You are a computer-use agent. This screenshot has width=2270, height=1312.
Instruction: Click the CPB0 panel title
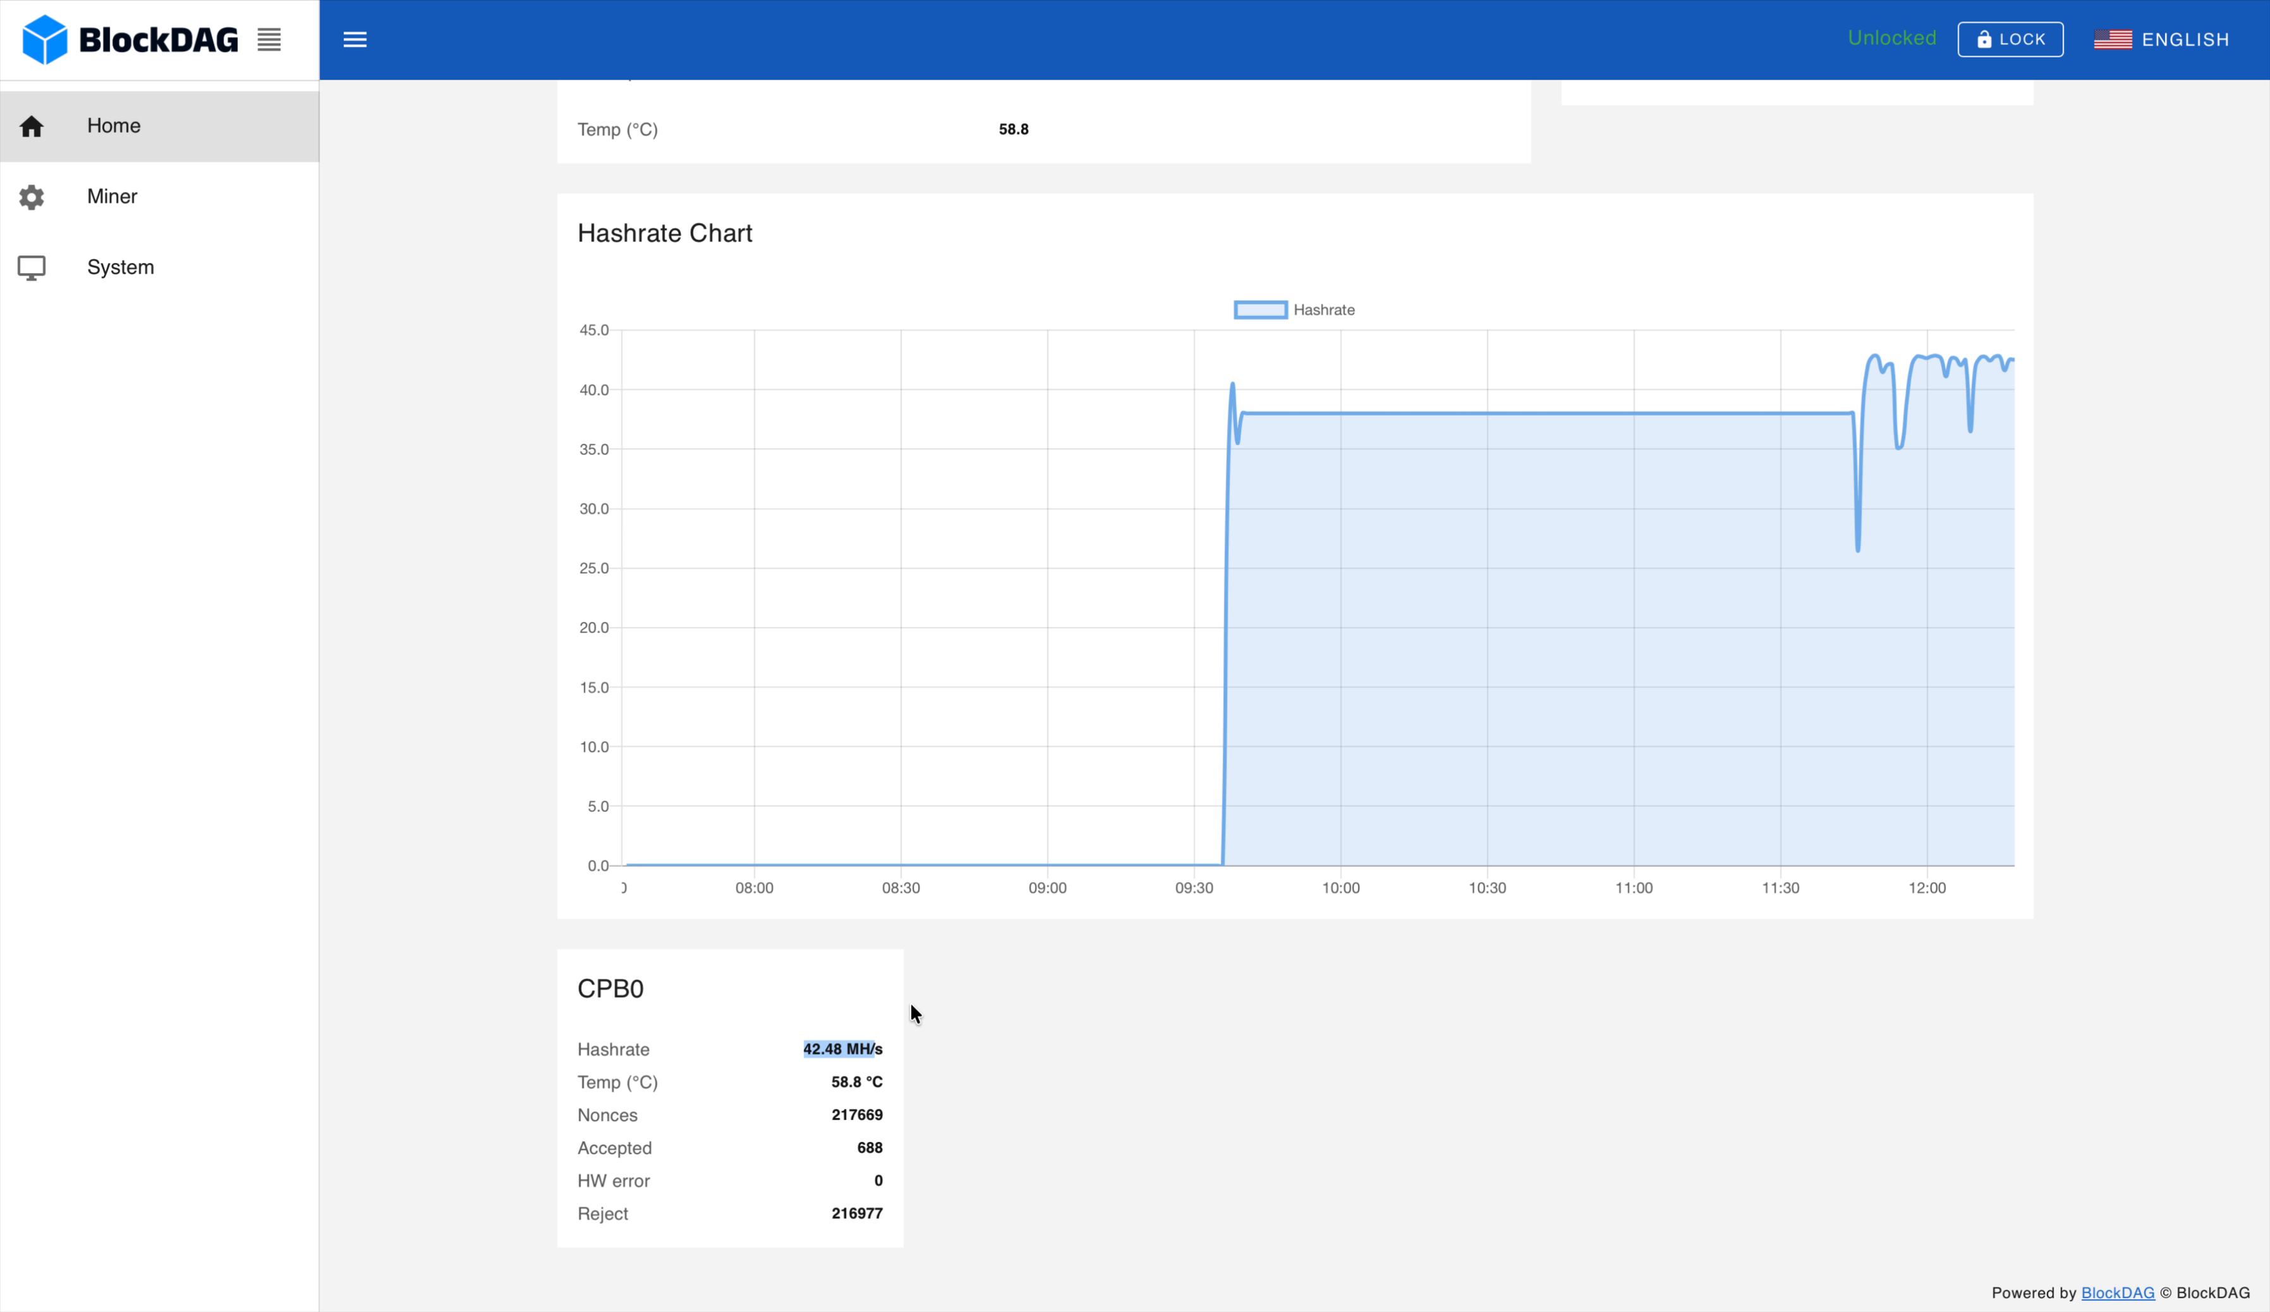coord(610,988)
